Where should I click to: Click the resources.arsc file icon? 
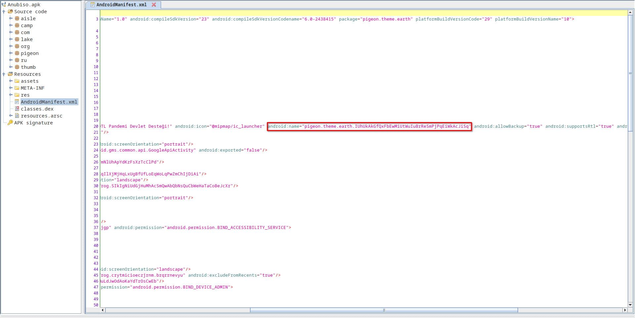[17, 116]
